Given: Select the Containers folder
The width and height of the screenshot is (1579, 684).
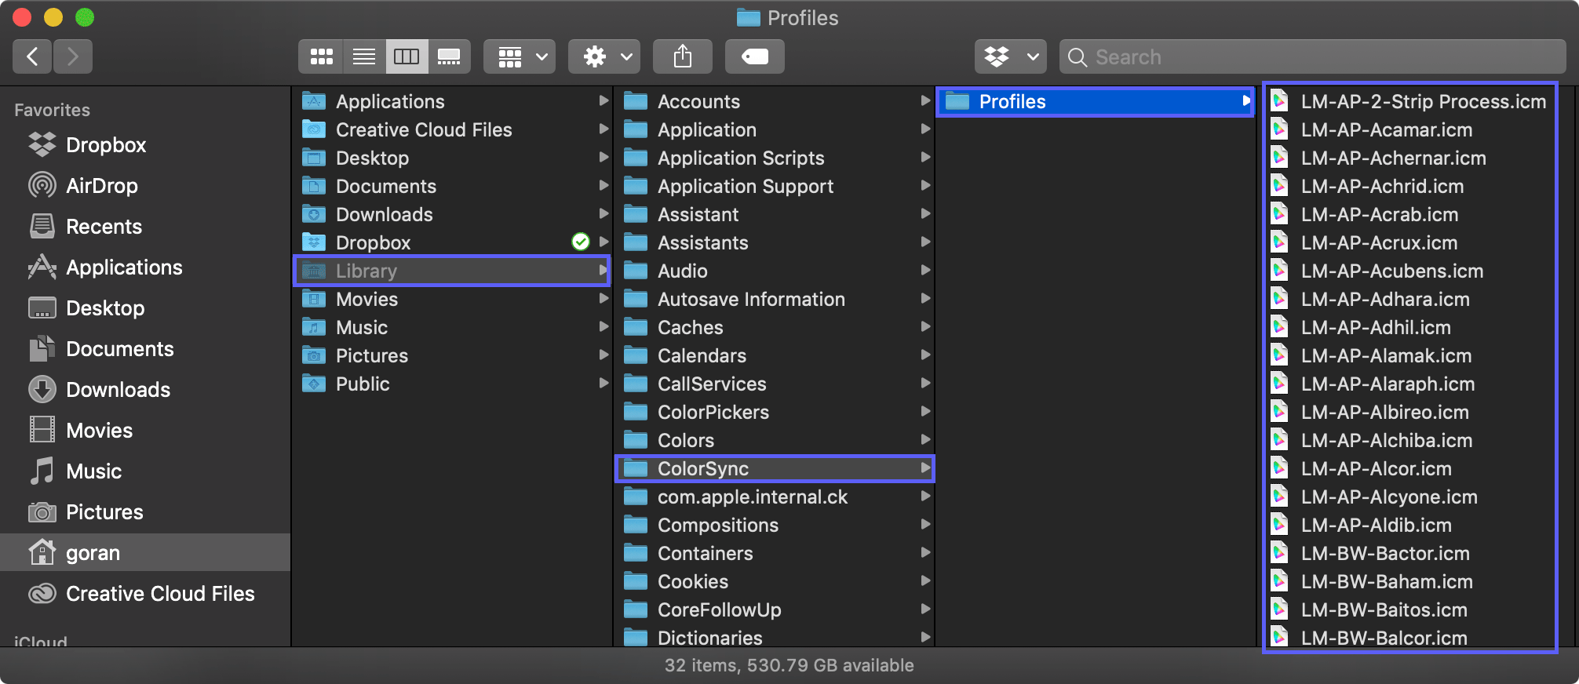Looking at the screenshot, I should pyautogui.click(x=775, y=553).
